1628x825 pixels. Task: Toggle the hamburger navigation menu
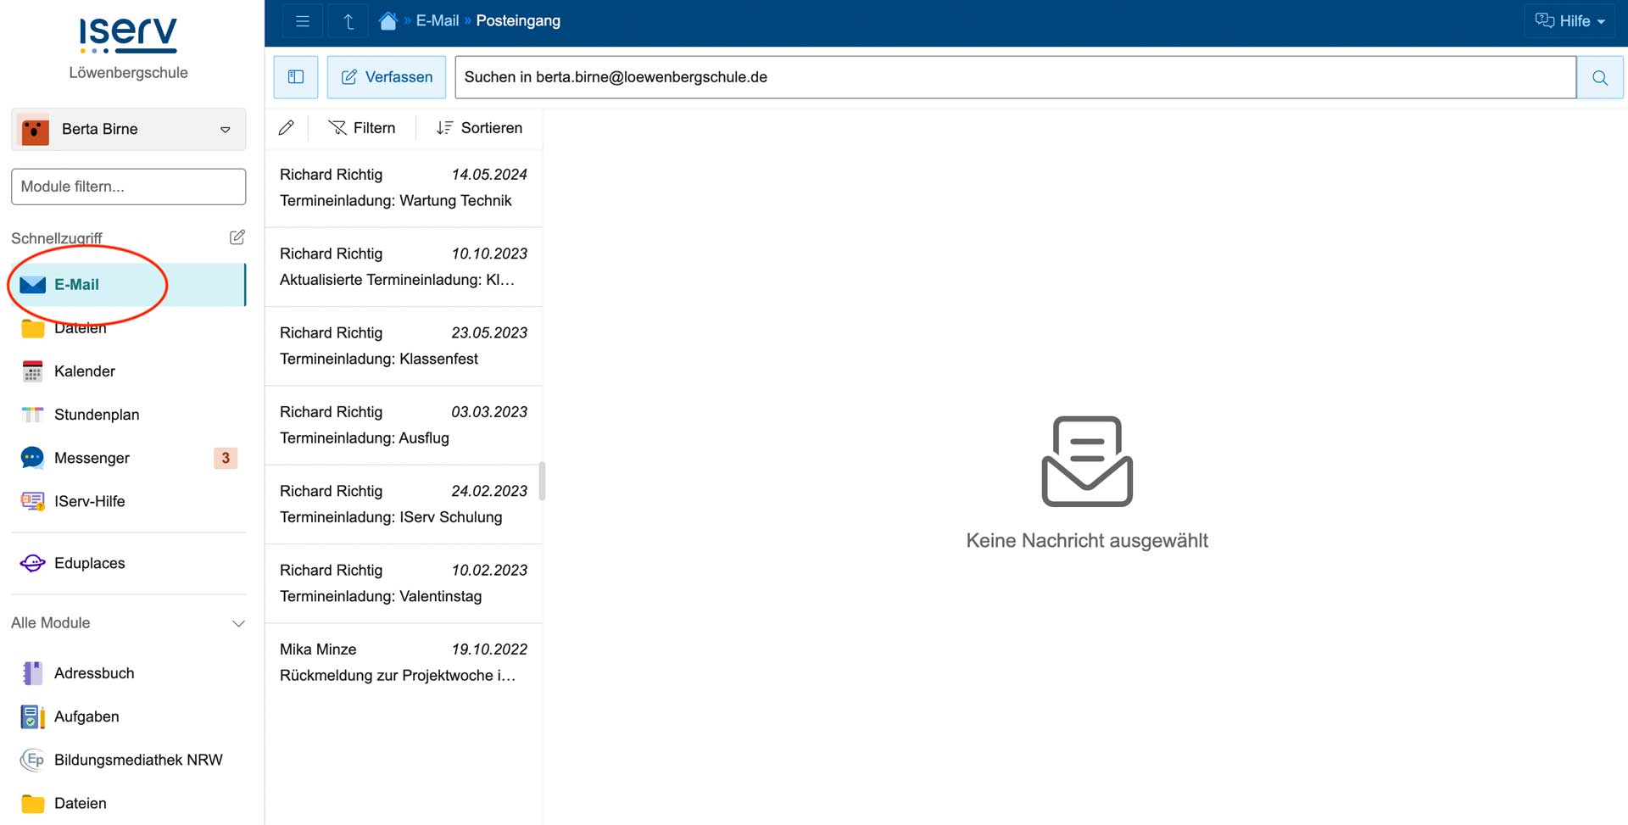(x=302, y=21)
